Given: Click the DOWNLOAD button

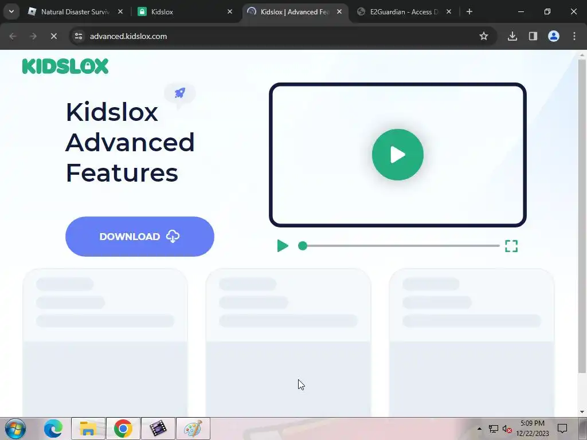Looking at the screenshot, I should (140, 237).
